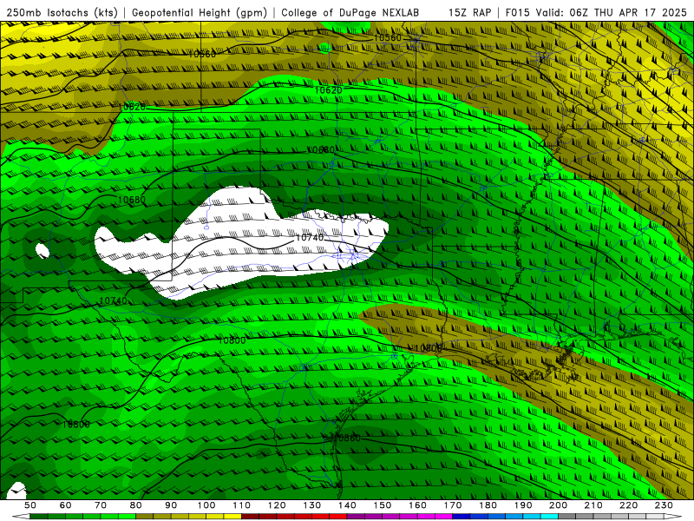Click the 190 value on the color scale

point(523,505)
